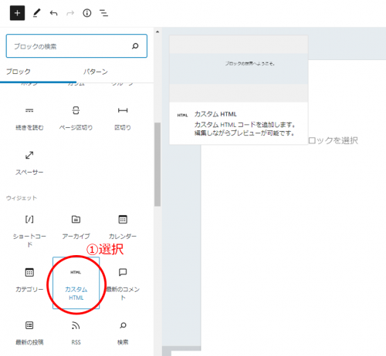
Task: Open the content details info icon
Action: pyautogui.click(x=87, y=13)
